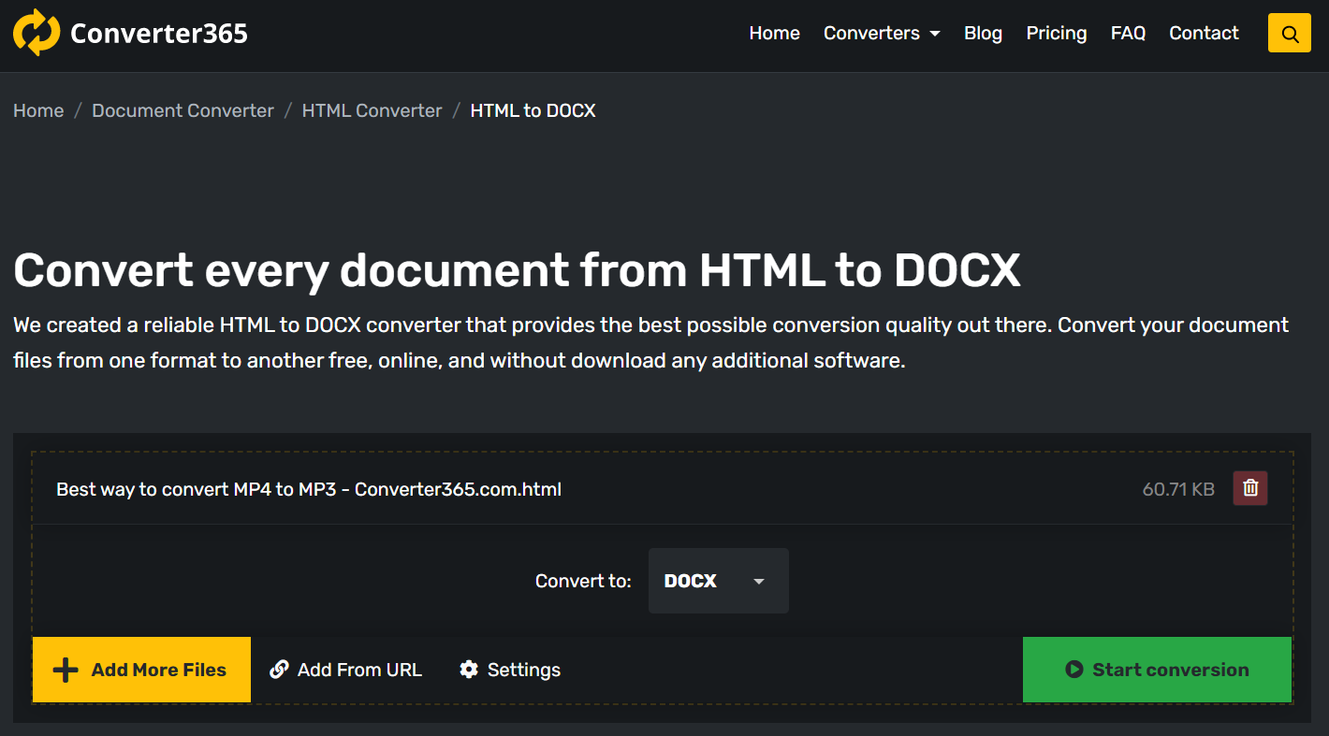Go to Home in the top navigation
The height and width of the screenshot is (736, 1329).
point(774,34)
